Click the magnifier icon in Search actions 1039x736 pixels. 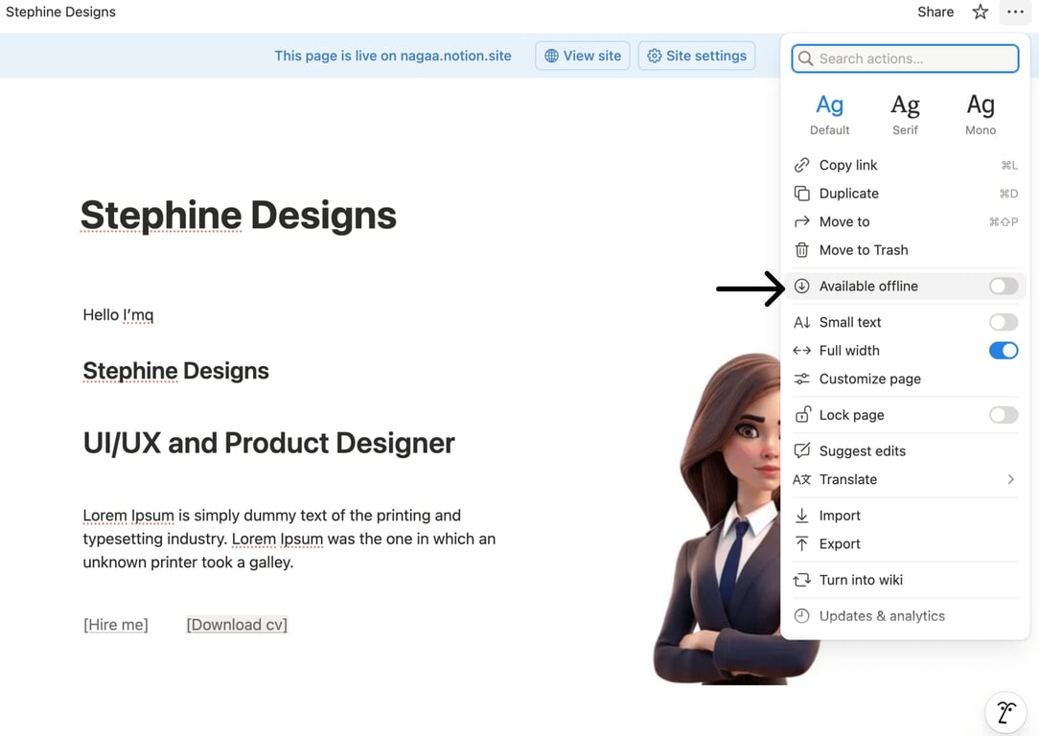pos(806,58)
